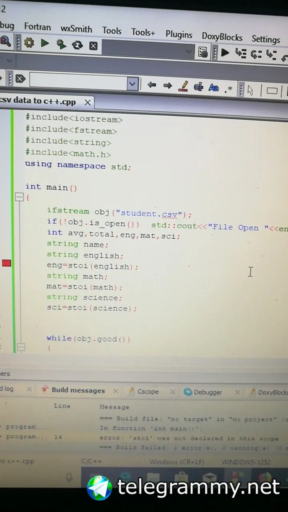Switch to the DoxyBlocks log tab

coord(268,392)
